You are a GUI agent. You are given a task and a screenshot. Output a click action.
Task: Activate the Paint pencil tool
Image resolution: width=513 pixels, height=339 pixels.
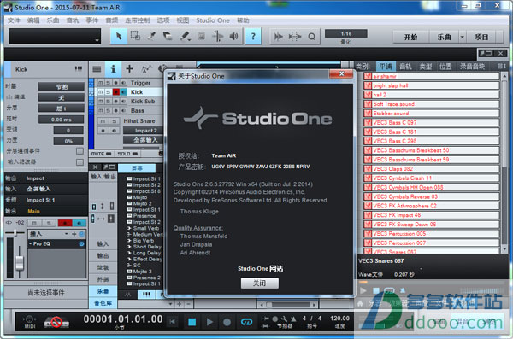185,36
